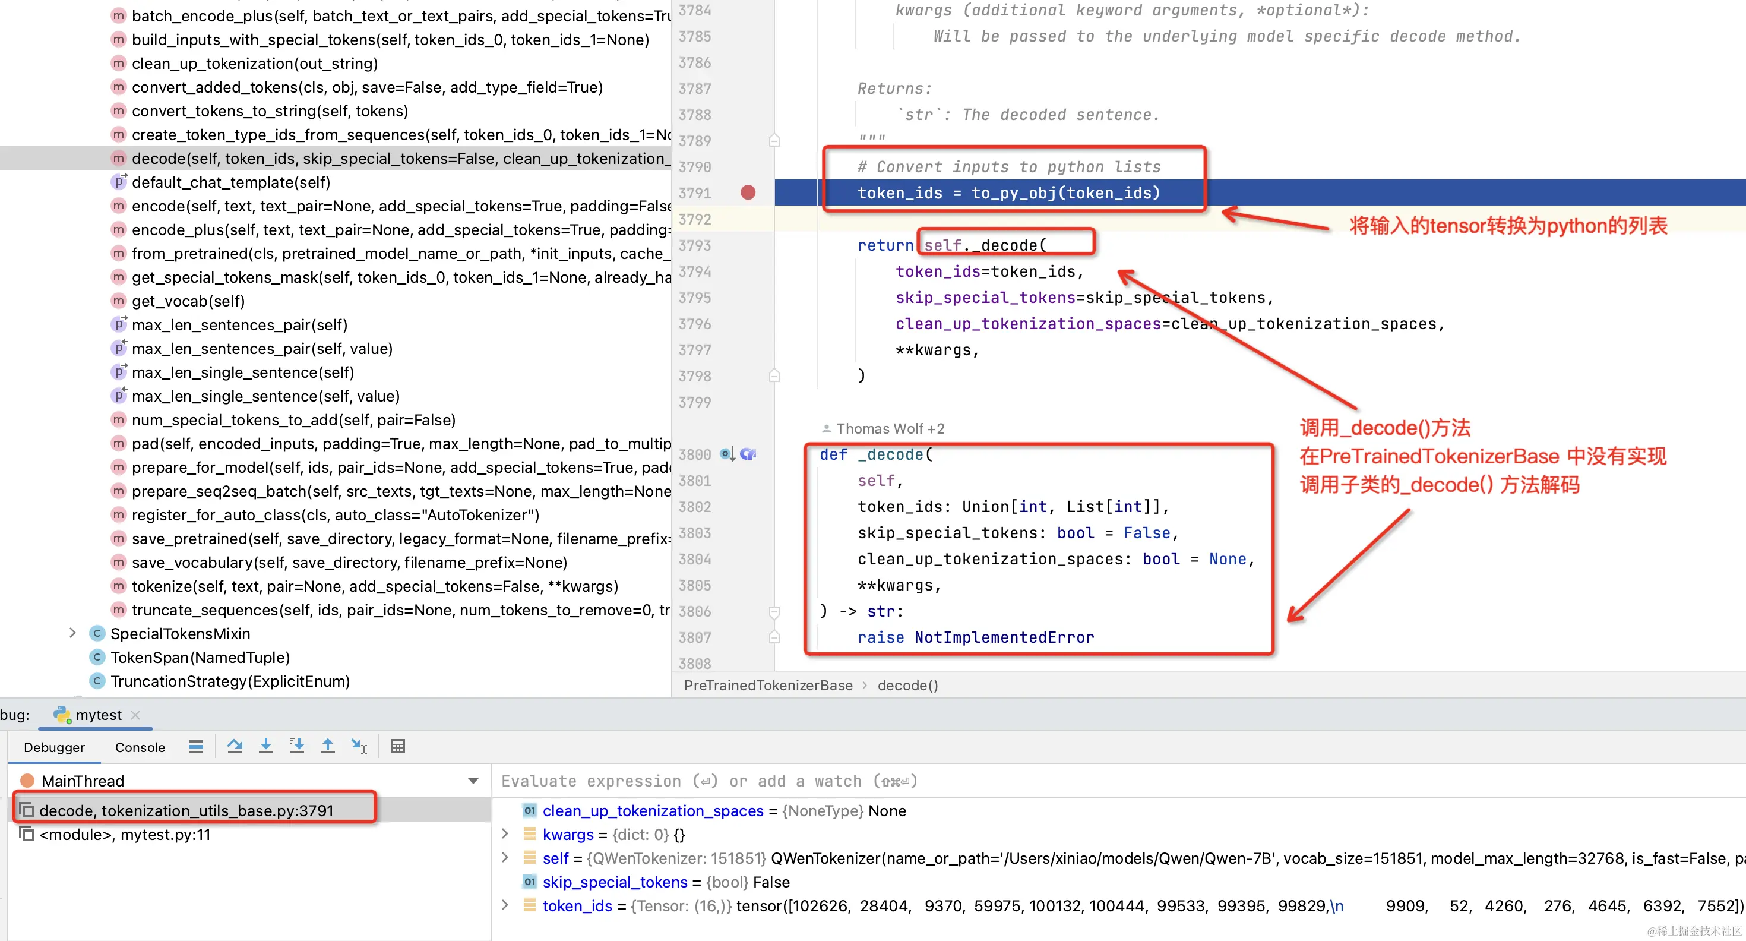1746x941 pixels.
Task: Click the Step Out debugger icon
Action: 327,746
